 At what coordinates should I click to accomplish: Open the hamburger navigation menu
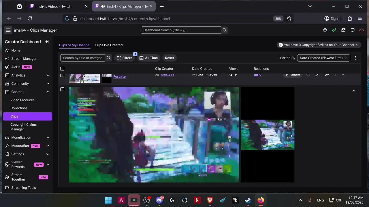tap(8, 30)
